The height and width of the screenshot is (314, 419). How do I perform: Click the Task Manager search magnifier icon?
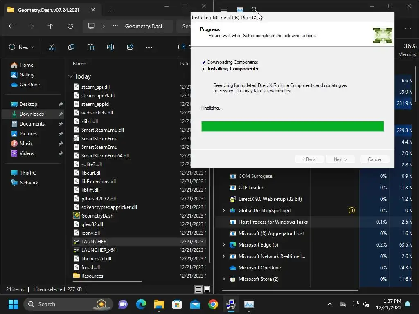[254, 10]
